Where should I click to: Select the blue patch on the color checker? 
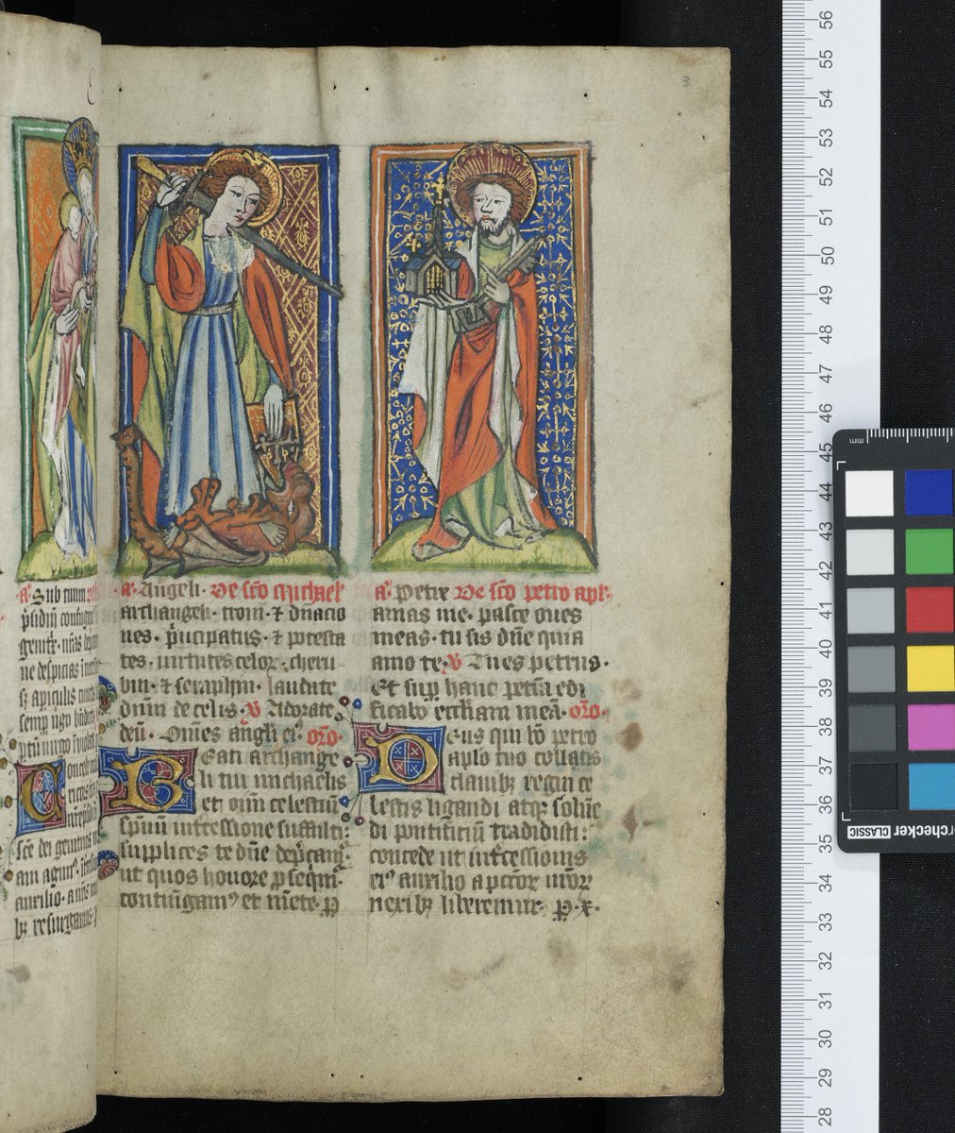click(930, 493)
